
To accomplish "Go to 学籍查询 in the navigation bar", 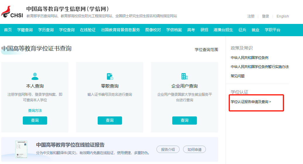I will (25, 30).
